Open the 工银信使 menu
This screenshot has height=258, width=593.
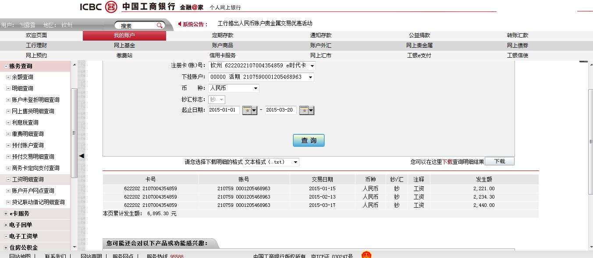point(518,56)
